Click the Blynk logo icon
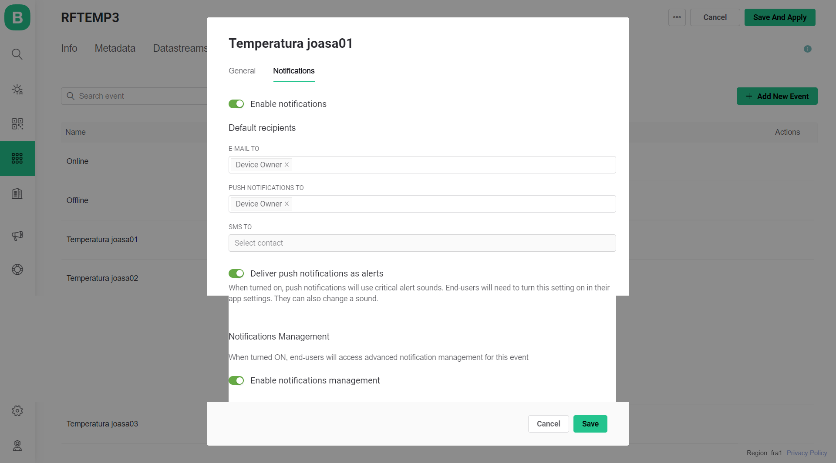This screenshot has width=836, height=463. point(17,17)
